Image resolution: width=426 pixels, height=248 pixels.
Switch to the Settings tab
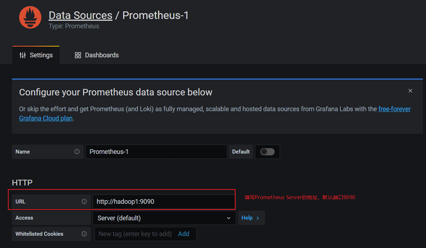36,55
